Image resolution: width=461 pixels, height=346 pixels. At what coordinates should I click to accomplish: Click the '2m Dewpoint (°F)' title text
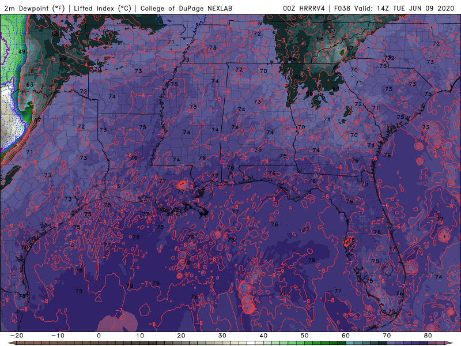(34, 8)
